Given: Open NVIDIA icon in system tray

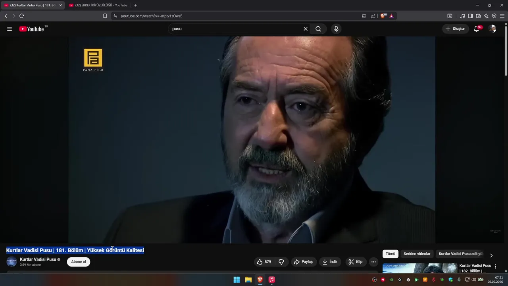Looking at the screenshot, I should point(391,280).
